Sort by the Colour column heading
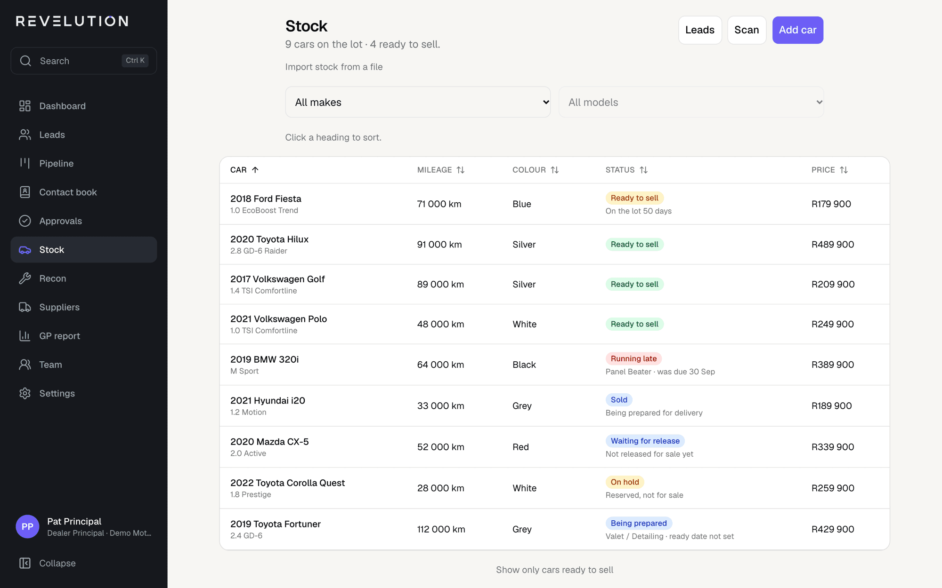 (536, 170)
